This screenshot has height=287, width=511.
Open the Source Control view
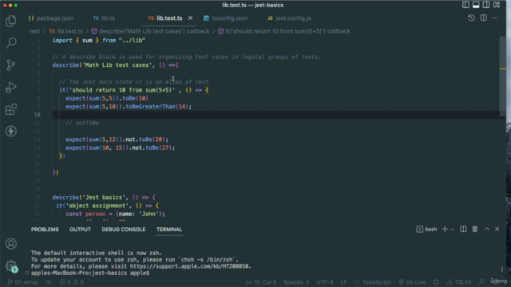pos(10,65)
